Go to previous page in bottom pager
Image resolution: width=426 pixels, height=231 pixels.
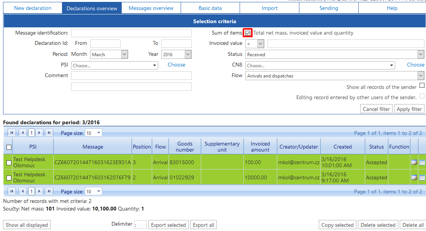23,191
